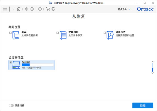The width and height of the screenshot is (157, 111).
Task: Open the hamburger menu
Action: click(x=5, y=9)
